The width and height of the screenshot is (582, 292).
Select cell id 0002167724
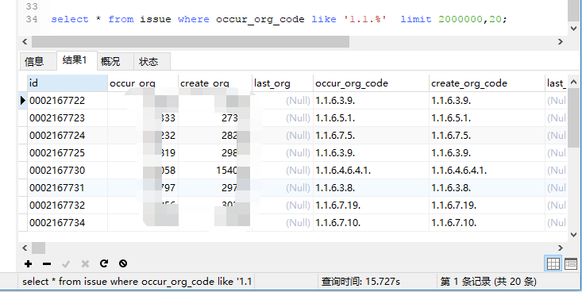click(x=67, y=136)
